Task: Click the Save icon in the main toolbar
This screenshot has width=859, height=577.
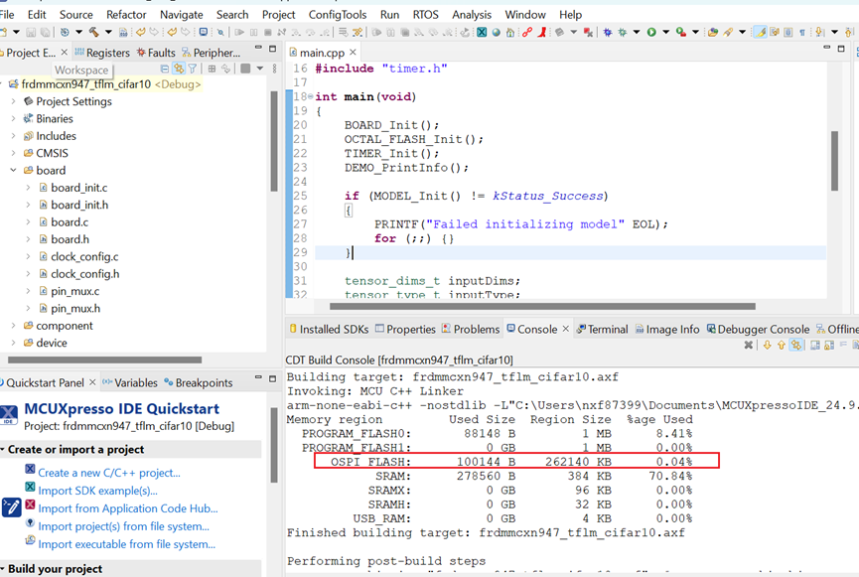Action: (x=31, y=33)
